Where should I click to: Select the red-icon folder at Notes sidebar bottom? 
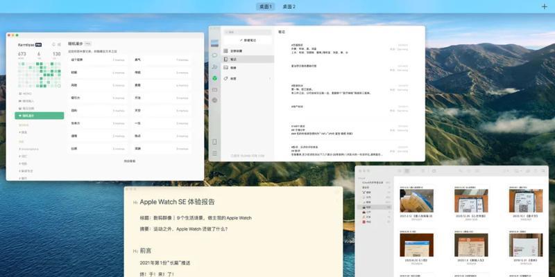(x=375, y=222)
